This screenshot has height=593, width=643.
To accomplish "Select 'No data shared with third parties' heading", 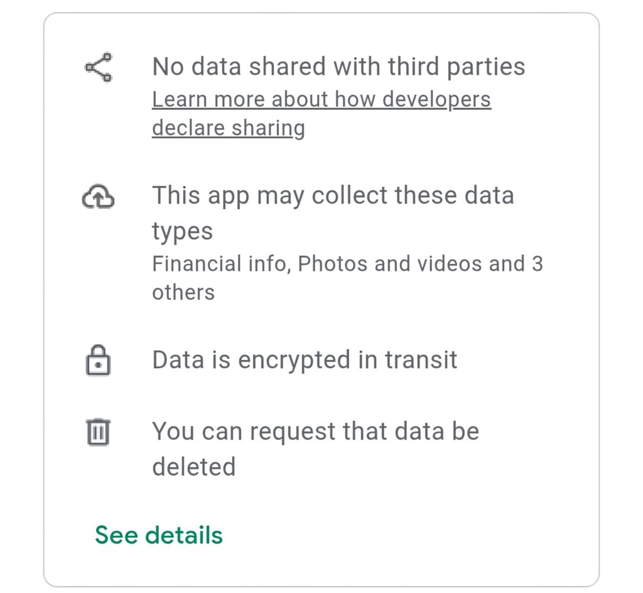I will (x=338, y=67).
